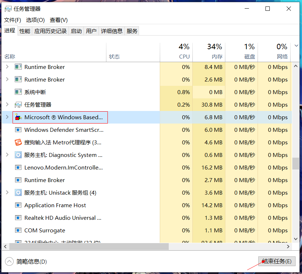Open the 启动 tab
The image size is (302, 274).
pyautogui.click(x=76, y=31)
